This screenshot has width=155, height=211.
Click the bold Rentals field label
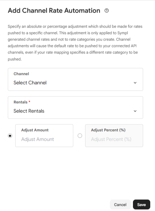[x=20, y=102]
